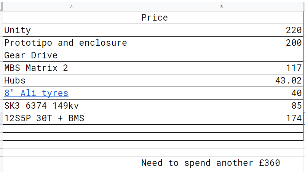Click the 12S5P 30T + BMS cell
The width and height of the screenshot is (305, 172).
click(71, 118)
